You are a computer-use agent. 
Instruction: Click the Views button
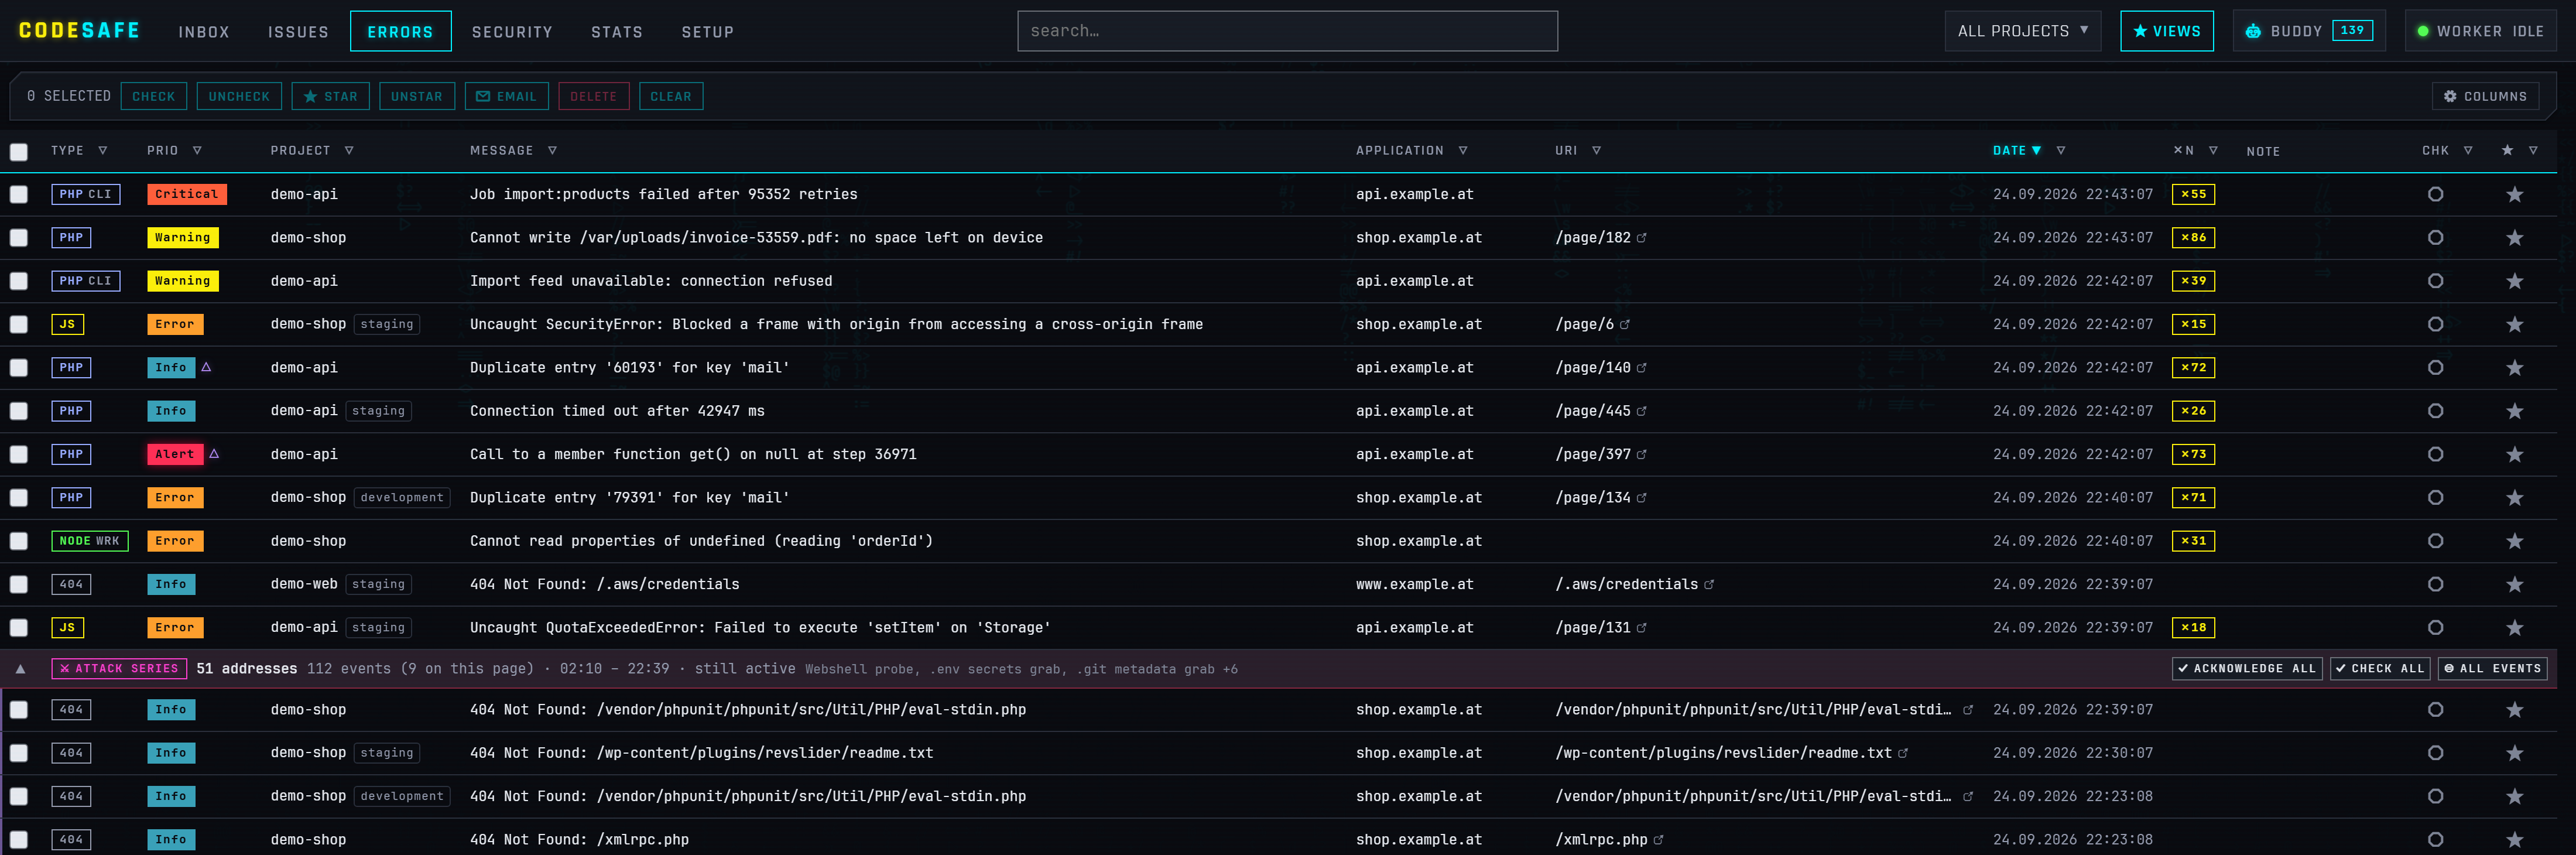click(2166, 31)
